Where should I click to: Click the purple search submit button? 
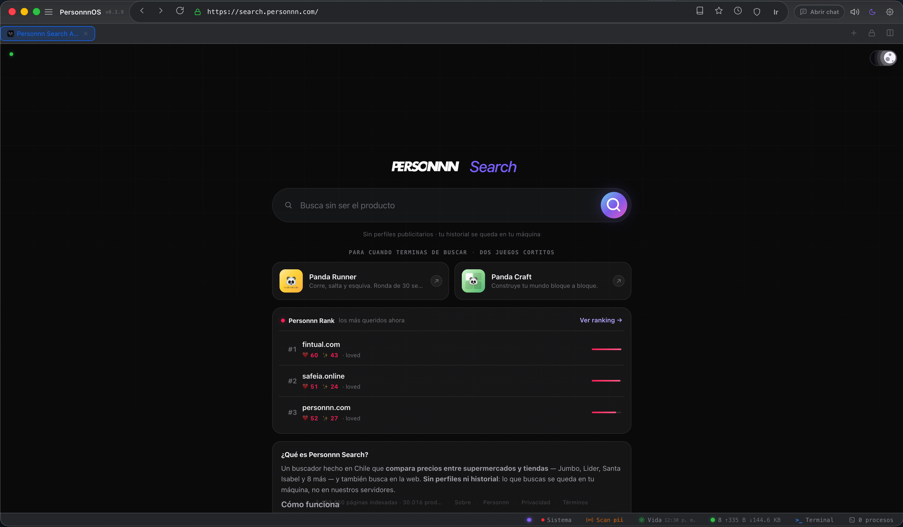(x=613, y=205)
